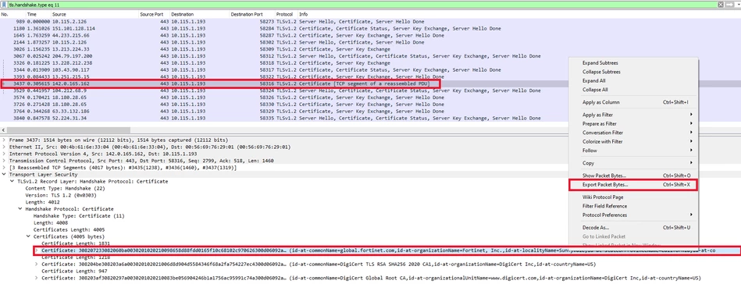Viewport: 741px width, 291px height.
Task: Open Wiki Protocol Page entry
Action: [x=634, y=197]
